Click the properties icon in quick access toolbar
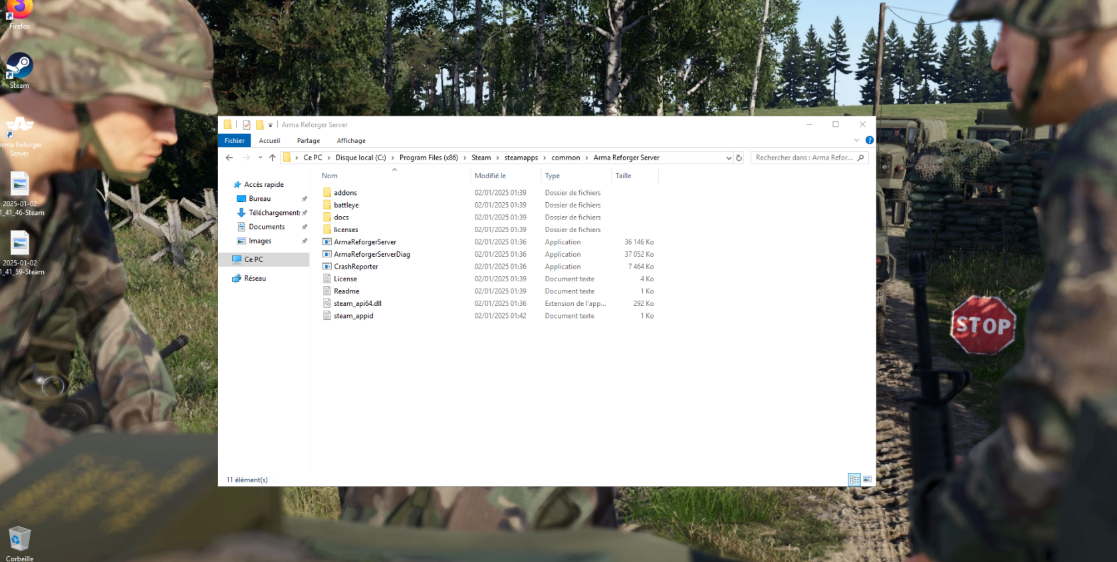This screenshot has height=562, width=1117. pyautogui.click(x=247, y=124)
